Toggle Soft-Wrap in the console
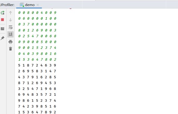Viewport: 178px width, 114px height. tap(10, 27)
